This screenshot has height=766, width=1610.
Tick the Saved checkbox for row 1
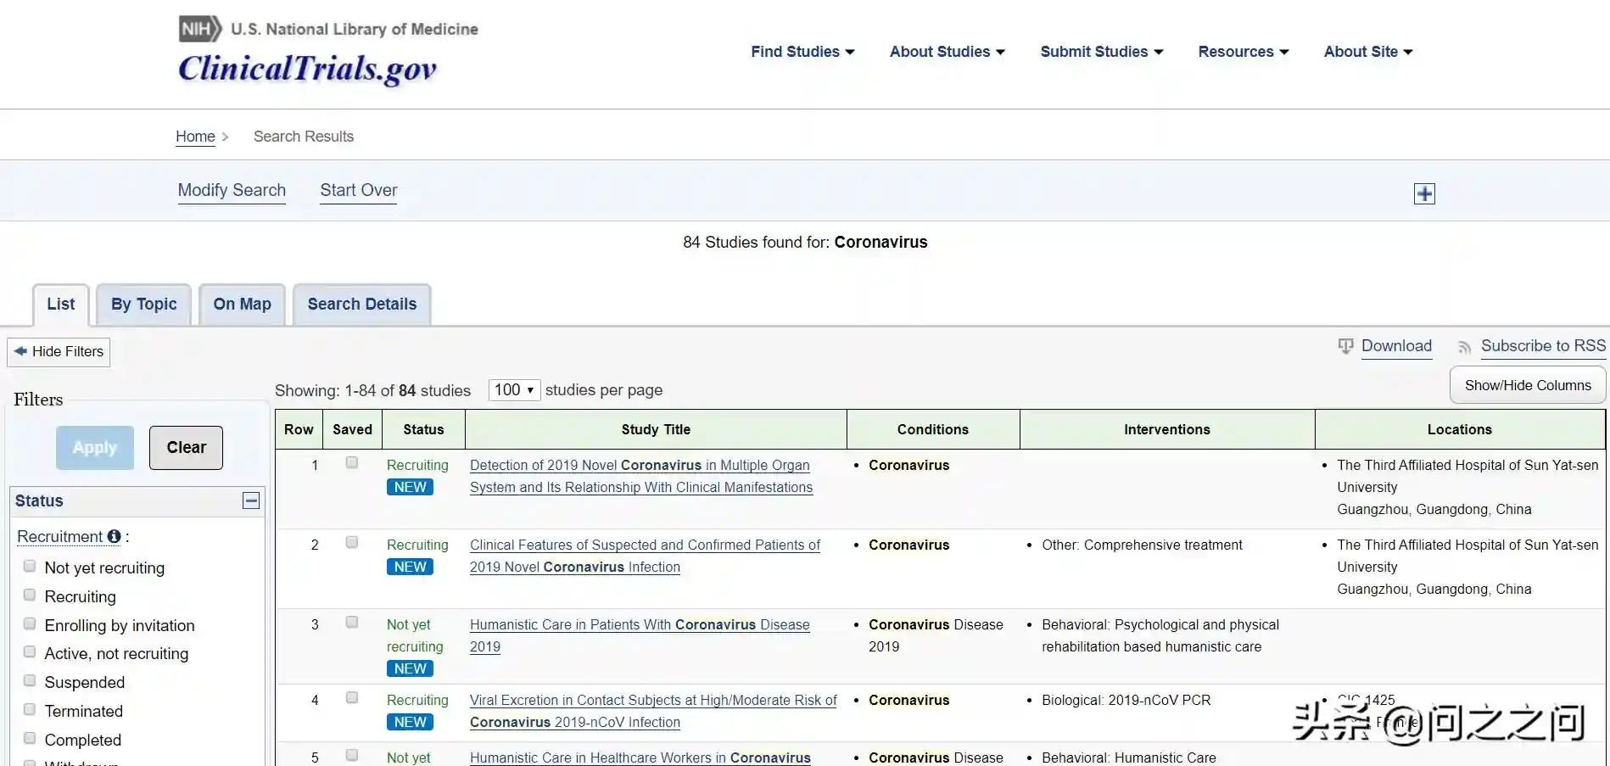tap(352, 463)
